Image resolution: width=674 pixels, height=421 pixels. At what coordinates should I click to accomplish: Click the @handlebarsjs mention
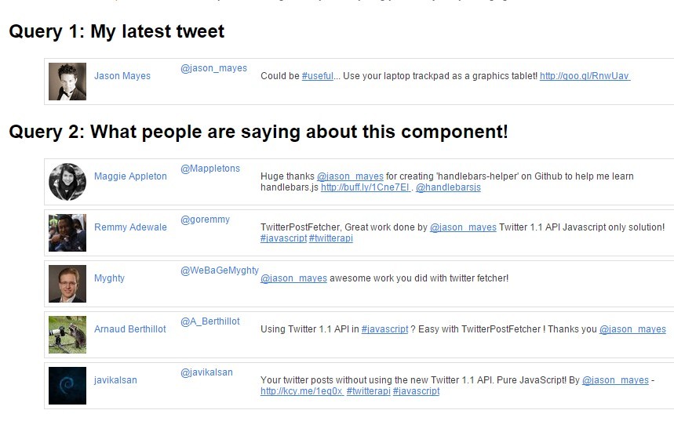tap(448, 187)
